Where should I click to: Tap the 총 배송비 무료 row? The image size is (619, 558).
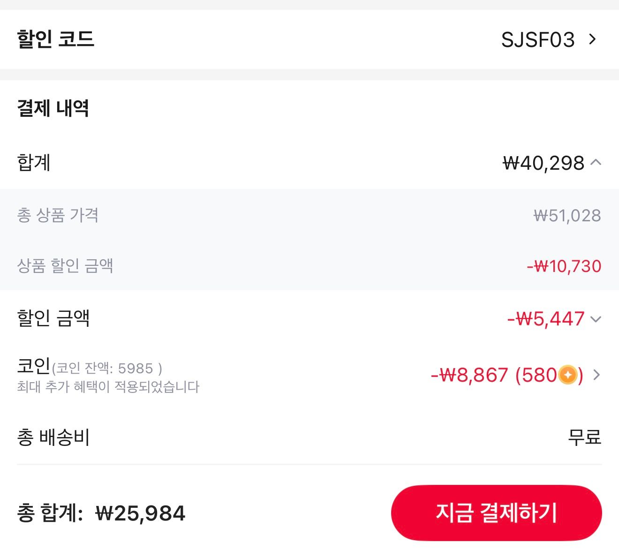pyautogui.click(x=309, y=437)
